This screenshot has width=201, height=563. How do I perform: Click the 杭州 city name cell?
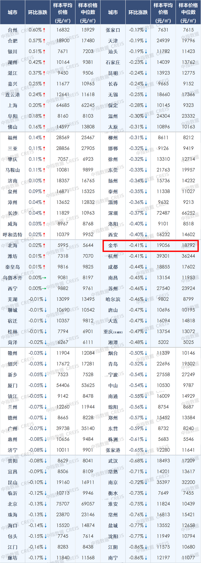[x=113, y=256]
